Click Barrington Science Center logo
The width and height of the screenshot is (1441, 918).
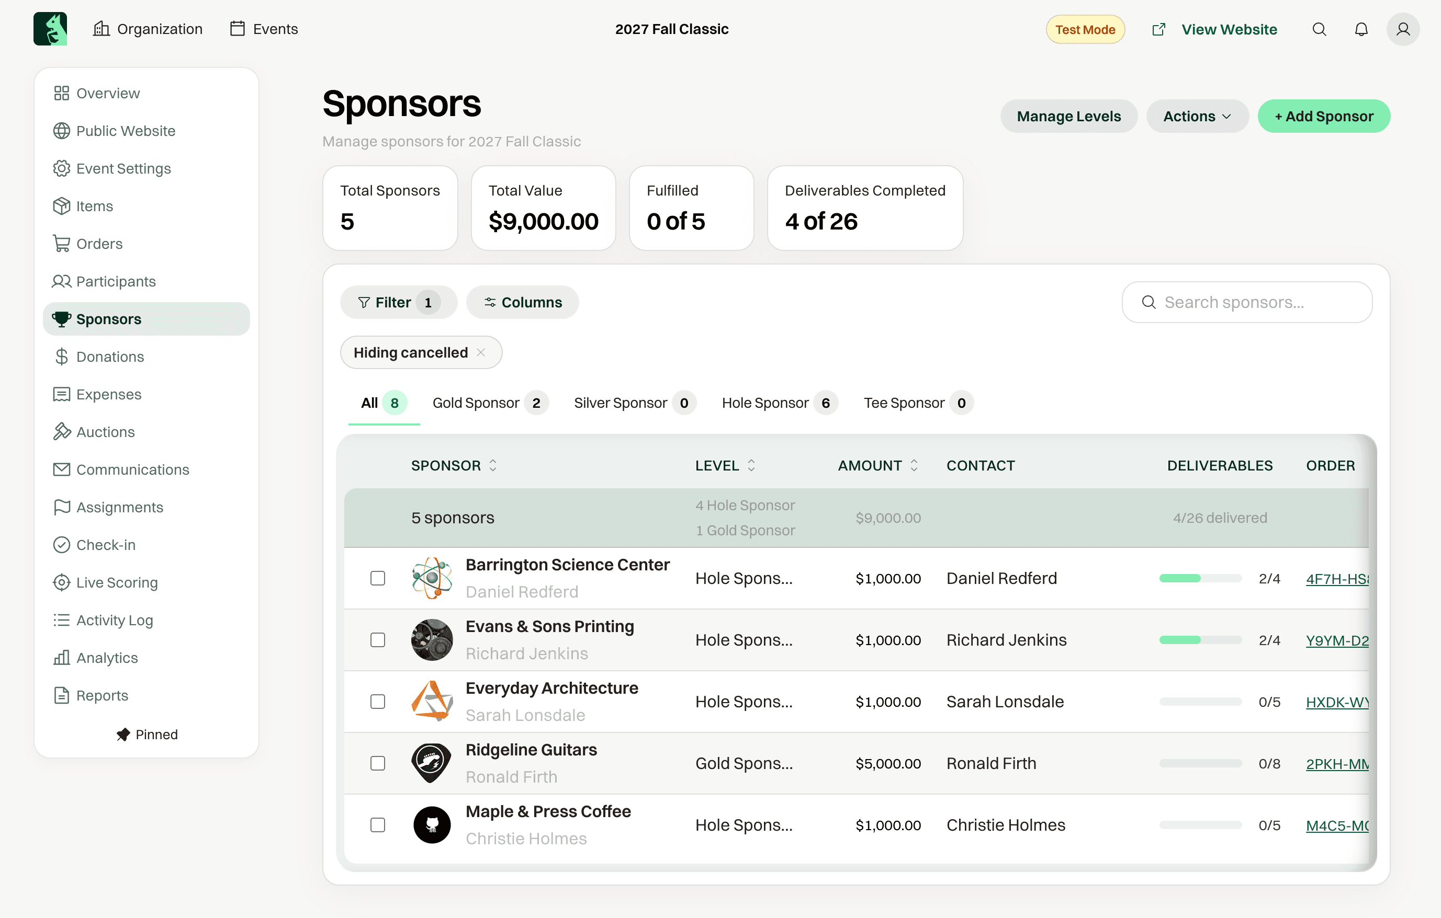point(432,578)
